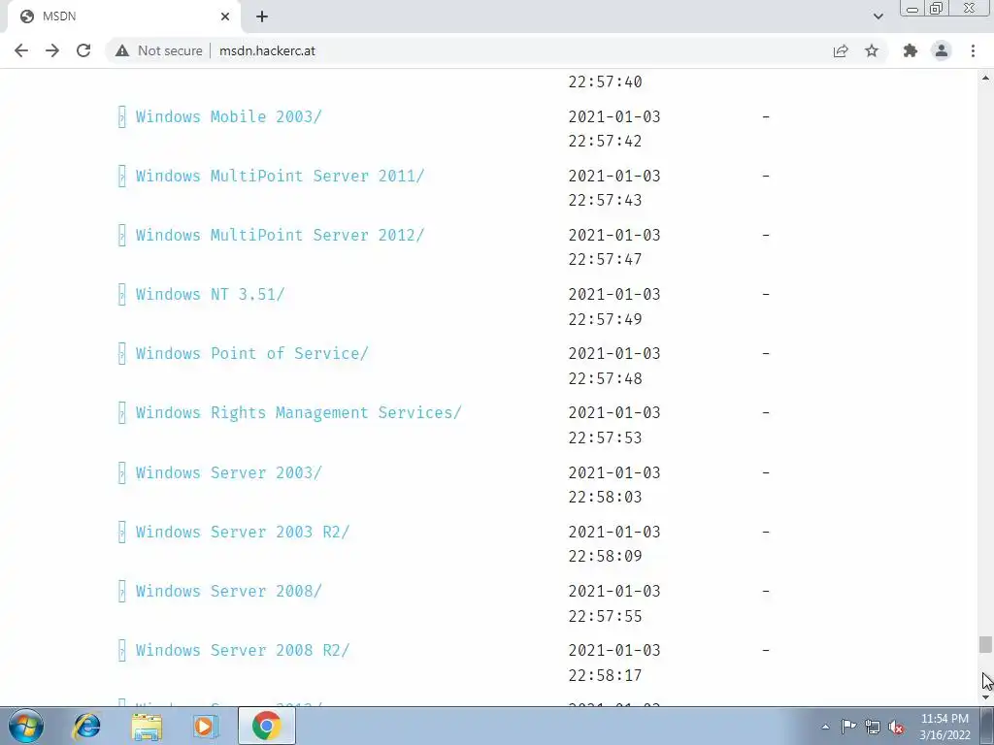Viewport: 994px width, 745px height.
Task: Click folder icon beside Windows MultiPoint Server 2011/
Action: (121, 176)
